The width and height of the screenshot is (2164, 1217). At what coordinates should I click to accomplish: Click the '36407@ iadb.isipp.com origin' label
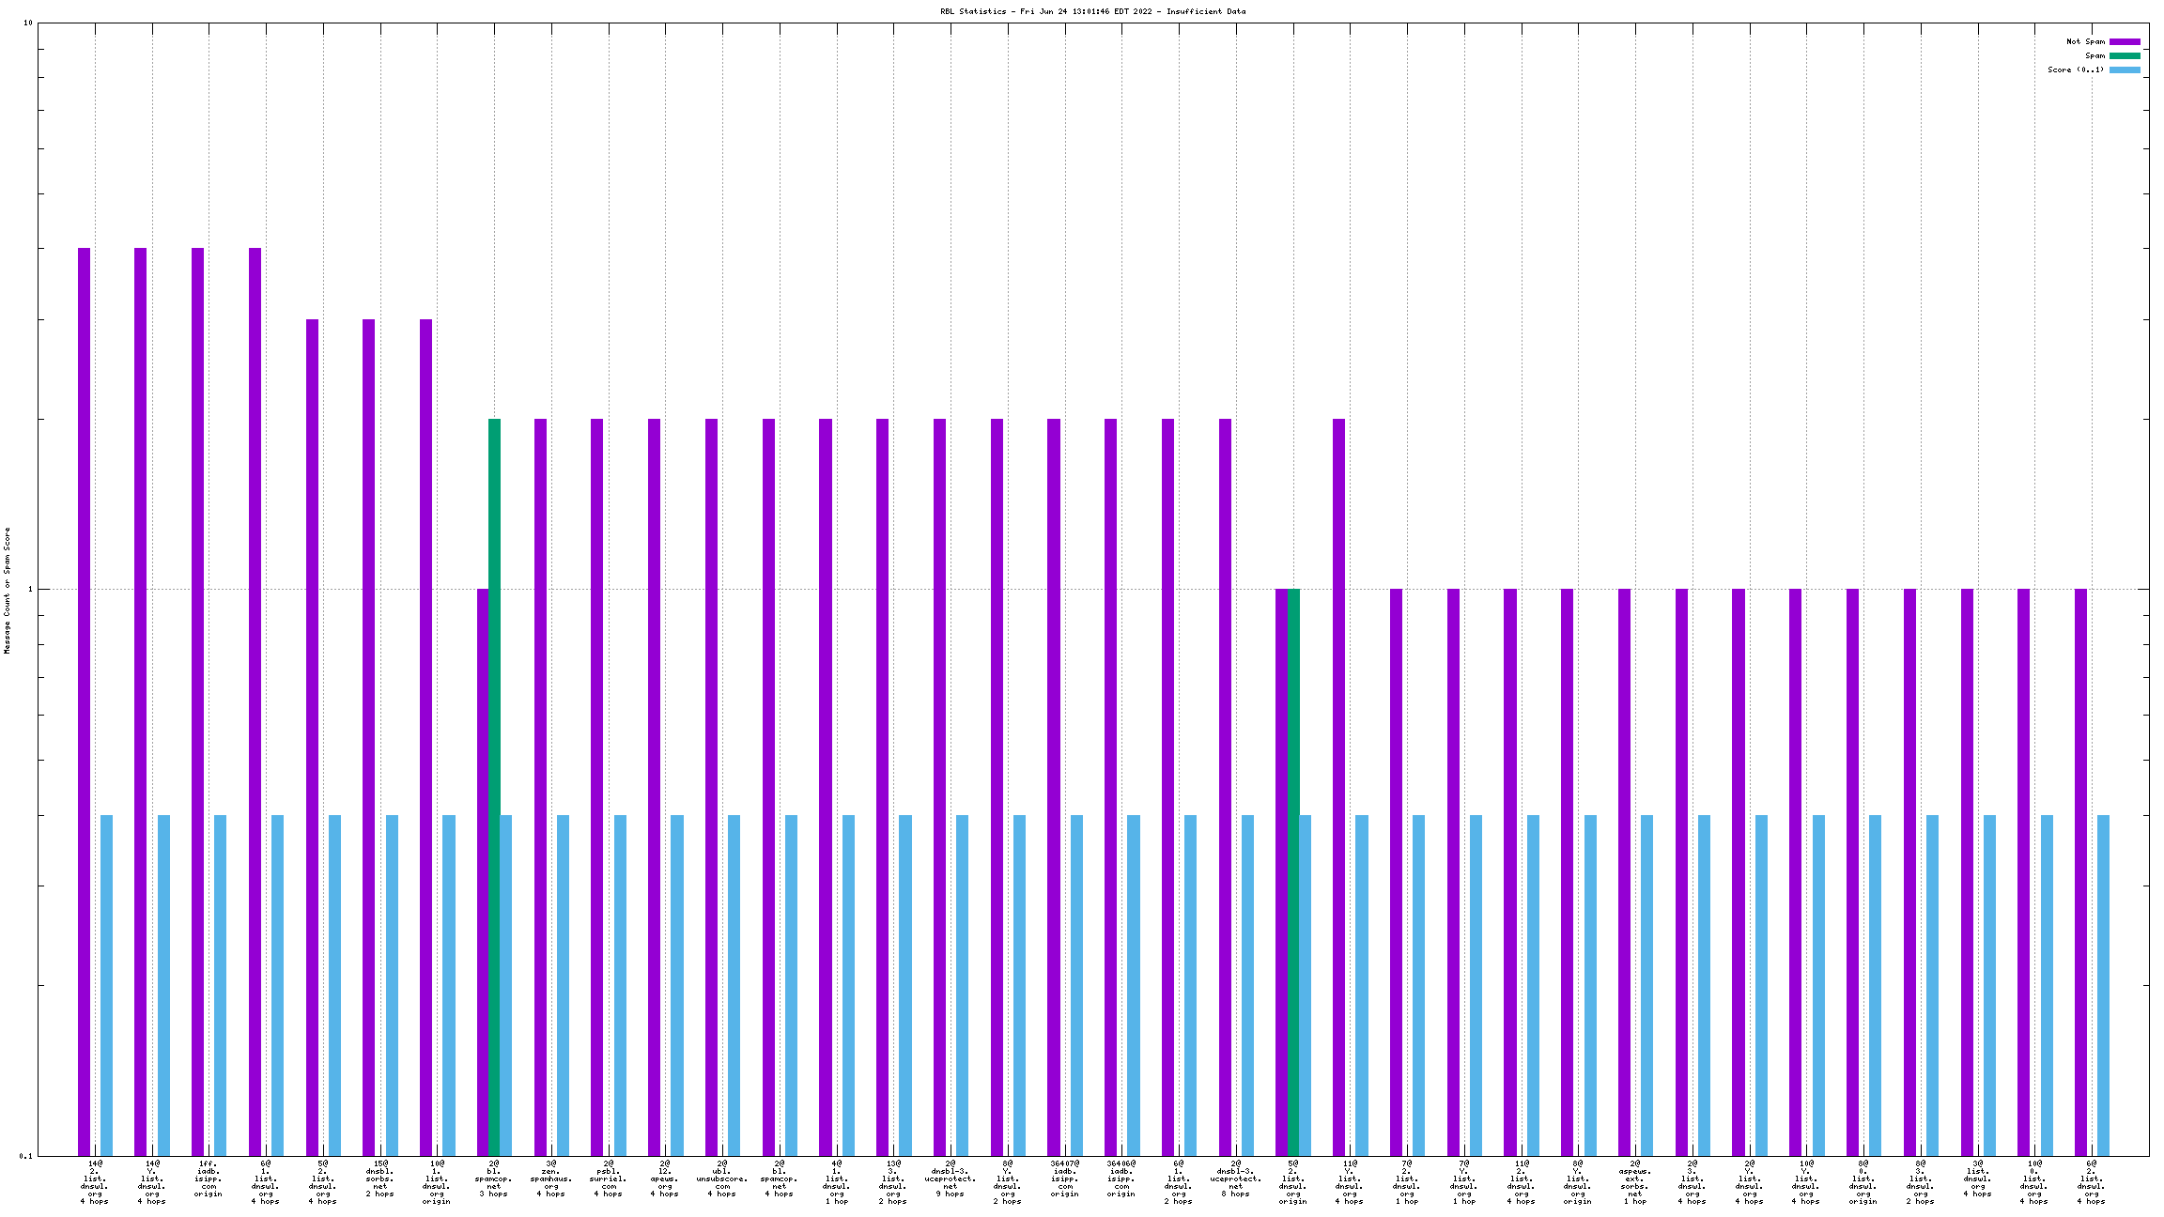pos(1065,1179)
